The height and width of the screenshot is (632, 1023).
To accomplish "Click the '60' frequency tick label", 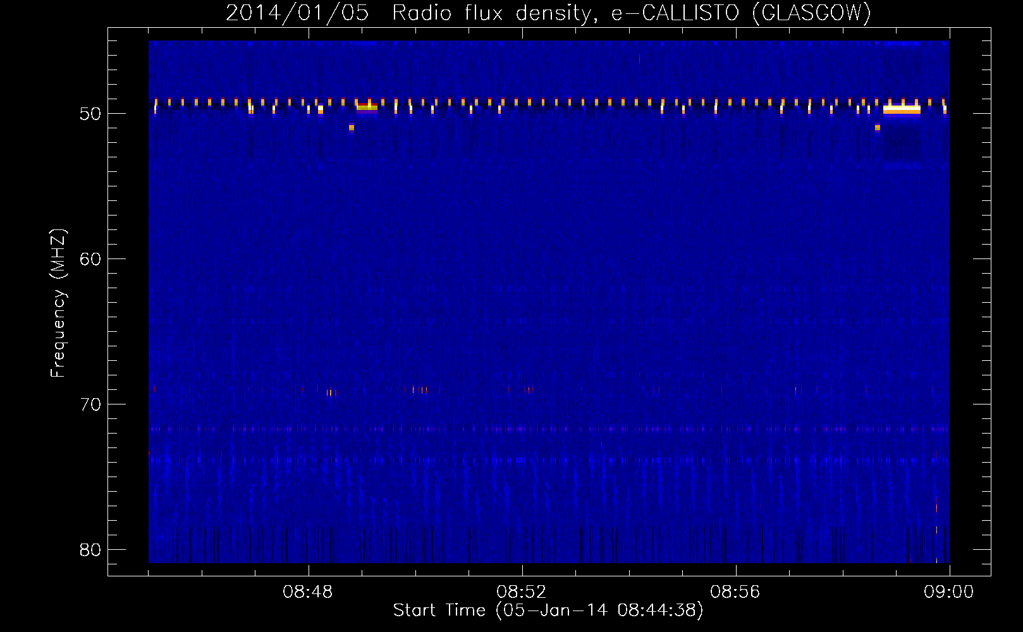I will [x=91, y=259].
